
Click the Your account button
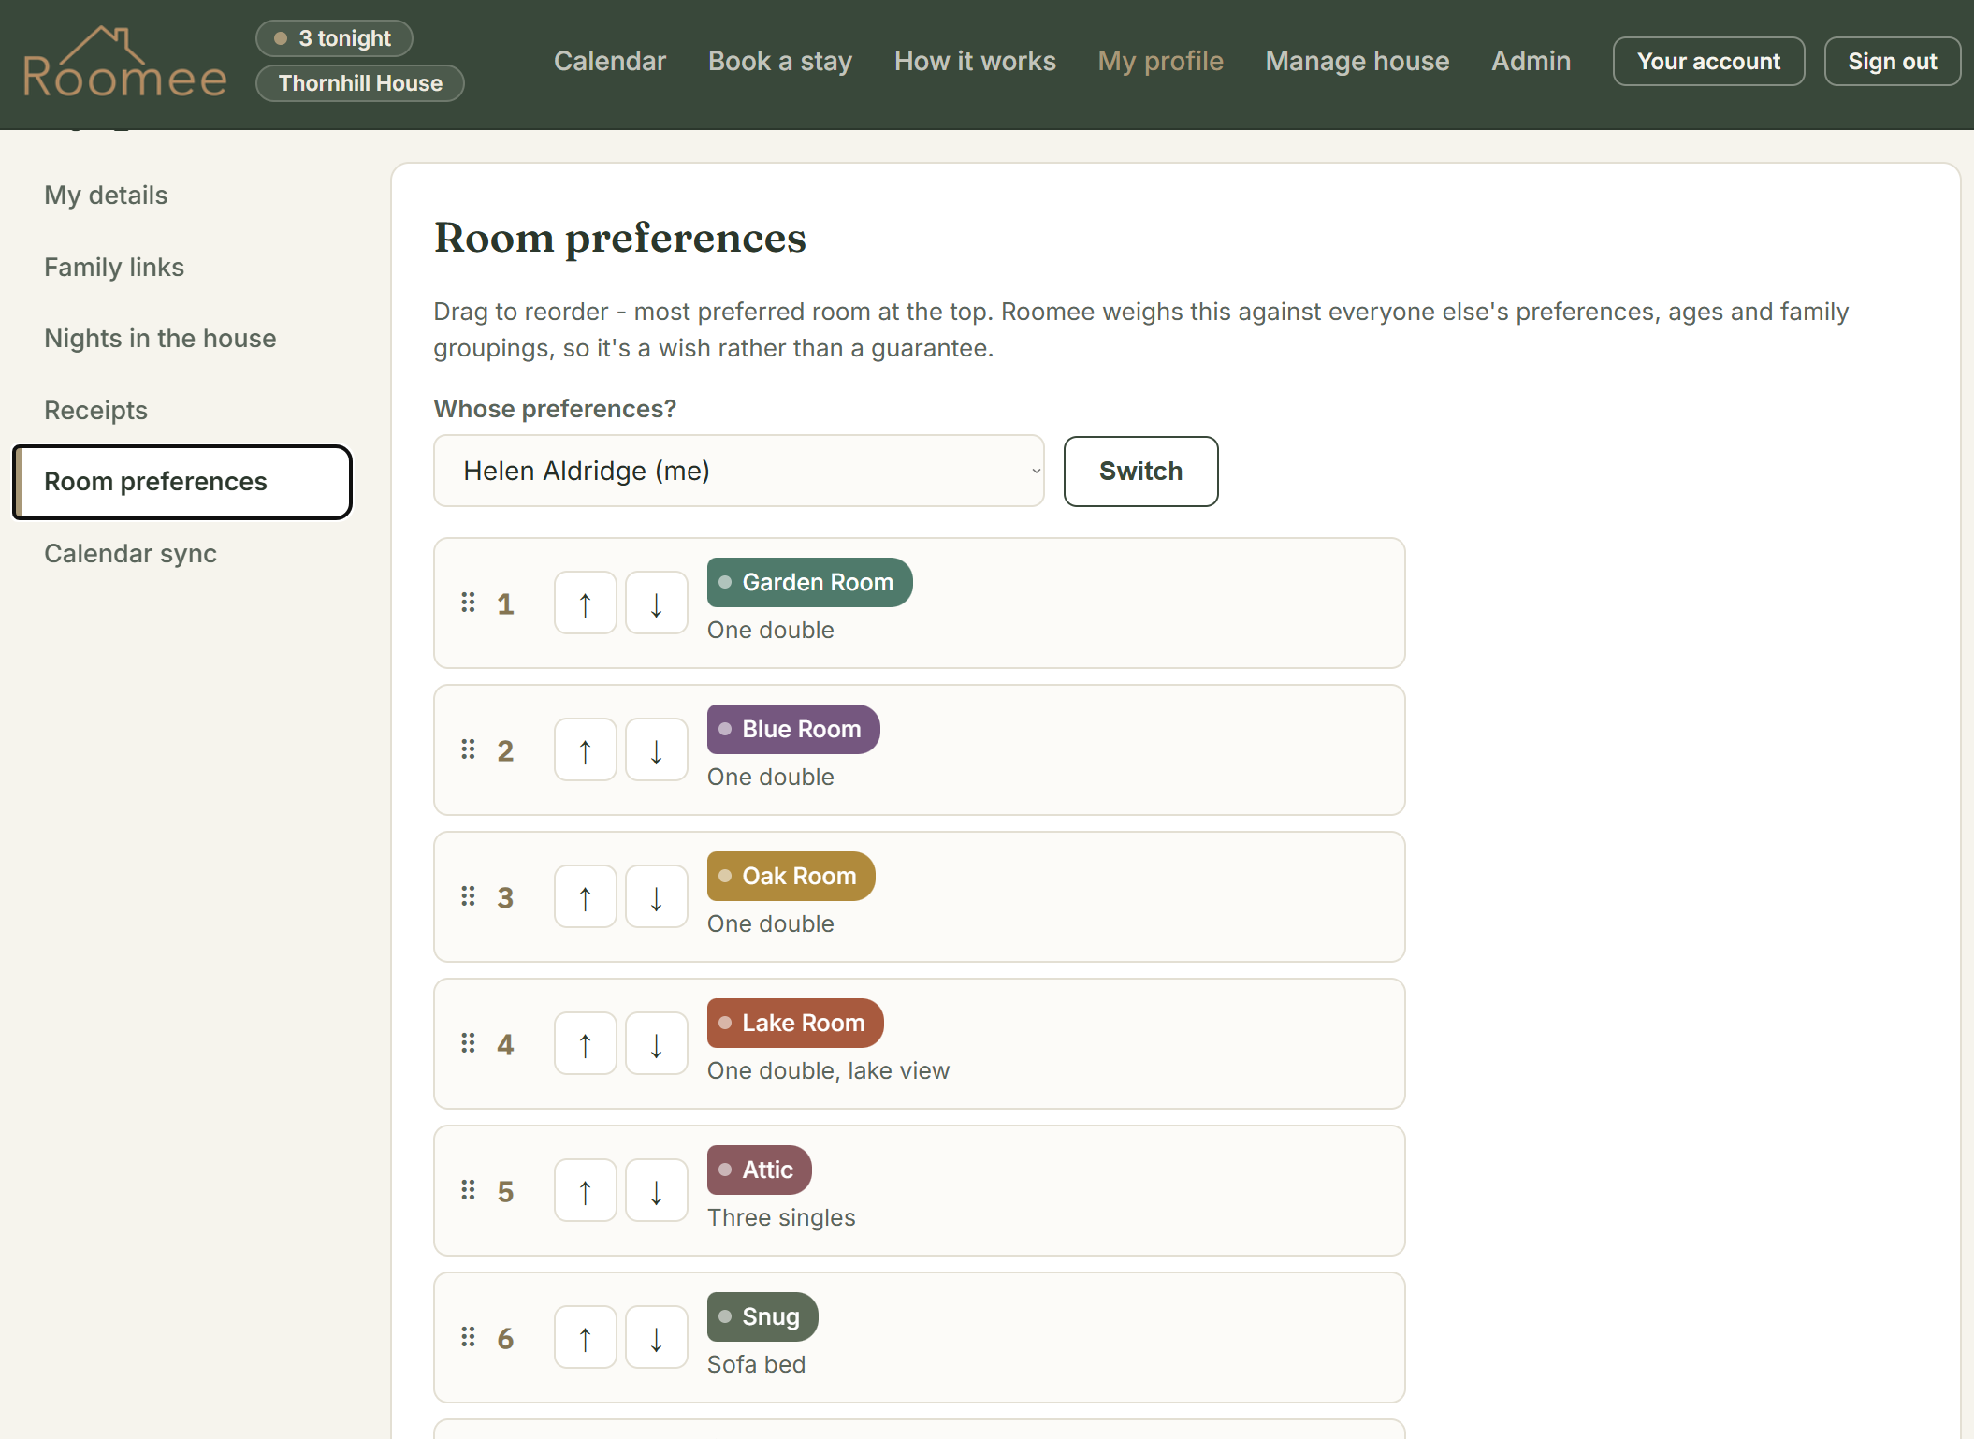1708,62
